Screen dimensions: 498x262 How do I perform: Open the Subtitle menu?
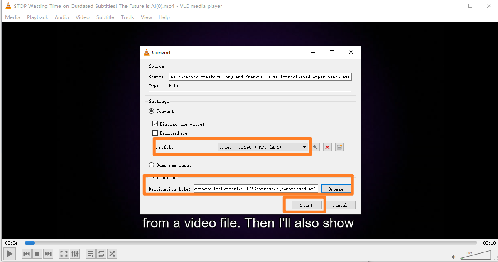coord(105,17)
